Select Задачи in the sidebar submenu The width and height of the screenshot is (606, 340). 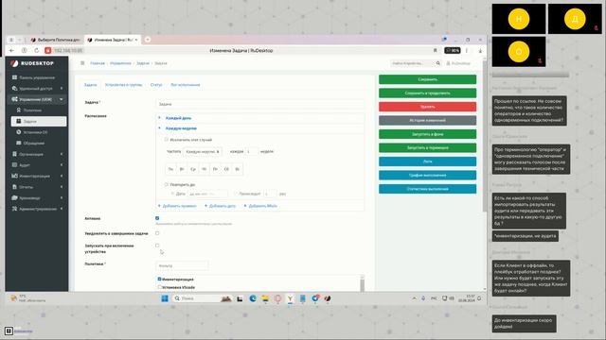pos(38,121)
